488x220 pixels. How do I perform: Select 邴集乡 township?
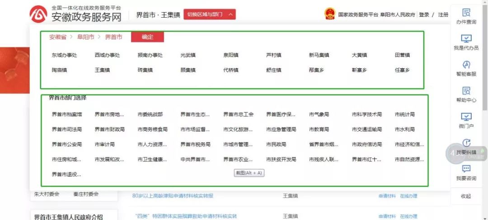click(316, 70)
